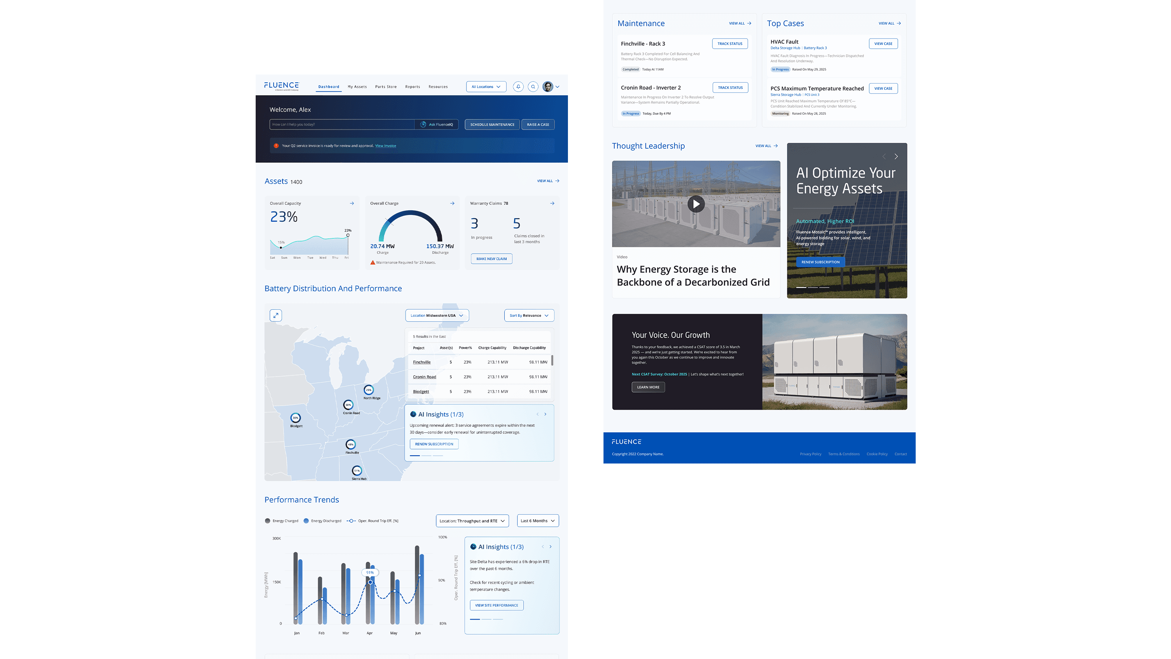
Task: Open Location Midwestern USA dropdown
Action: (x=436, y=315)
